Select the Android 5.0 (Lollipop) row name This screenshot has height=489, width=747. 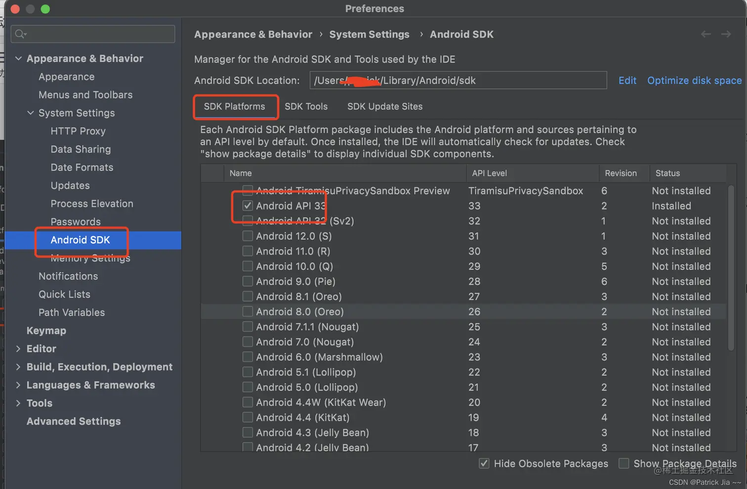coord(307,387)
